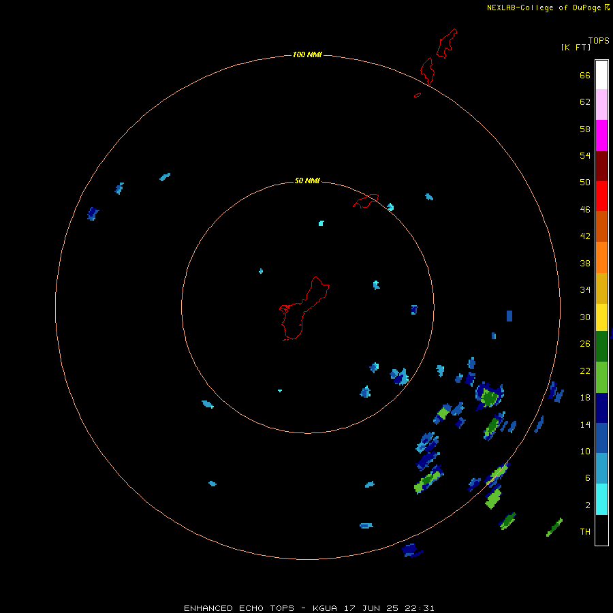
Task: Click the 10 legend value
Action: [x=585, y=452]
